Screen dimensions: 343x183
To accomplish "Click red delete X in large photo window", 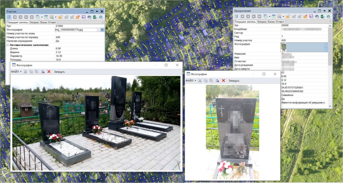I will pos(49,72).
